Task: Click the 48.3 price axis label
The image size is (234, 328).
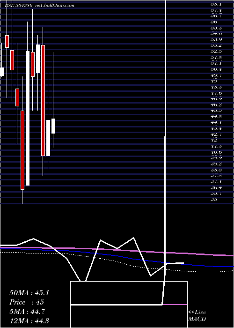Action: [216, 87]
